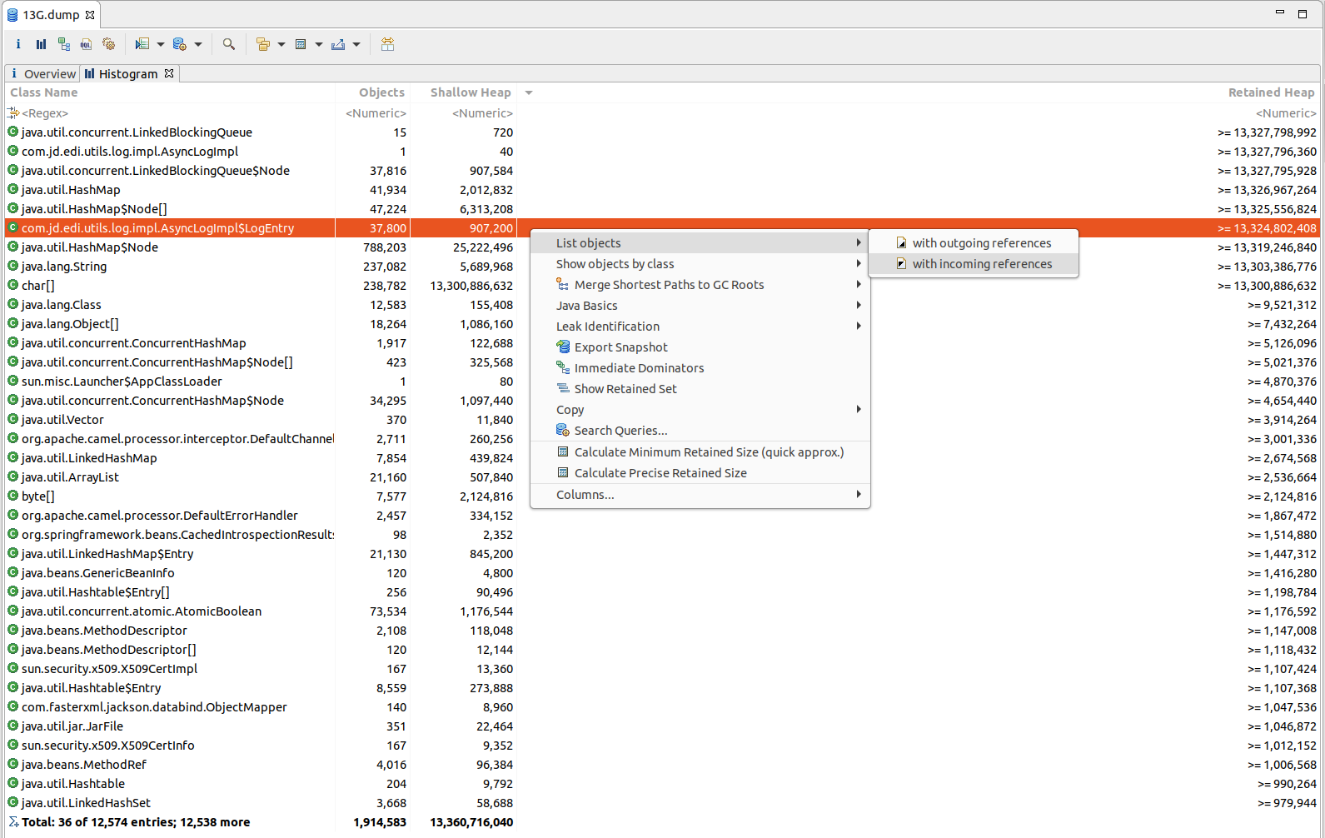Select the java.util.concurrent.LinkedBlockingQueue$Node row
Viewport: 1325px width, 838px height.
click(662, 170)
